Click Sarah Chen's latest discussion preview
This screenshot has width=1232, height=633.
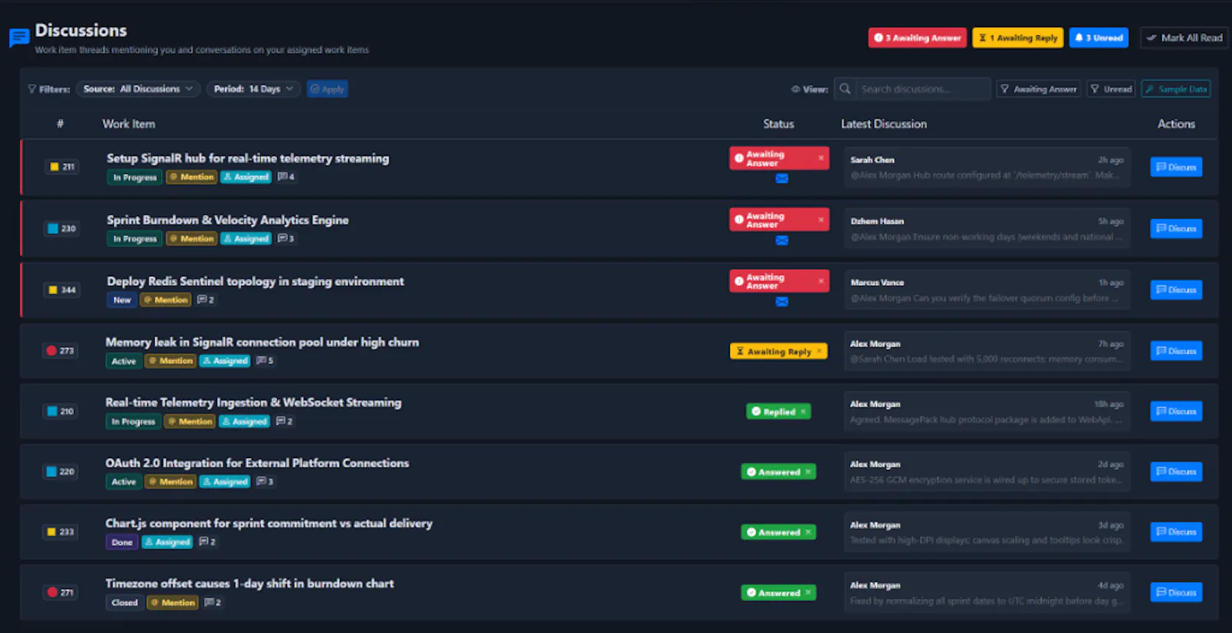987,167
